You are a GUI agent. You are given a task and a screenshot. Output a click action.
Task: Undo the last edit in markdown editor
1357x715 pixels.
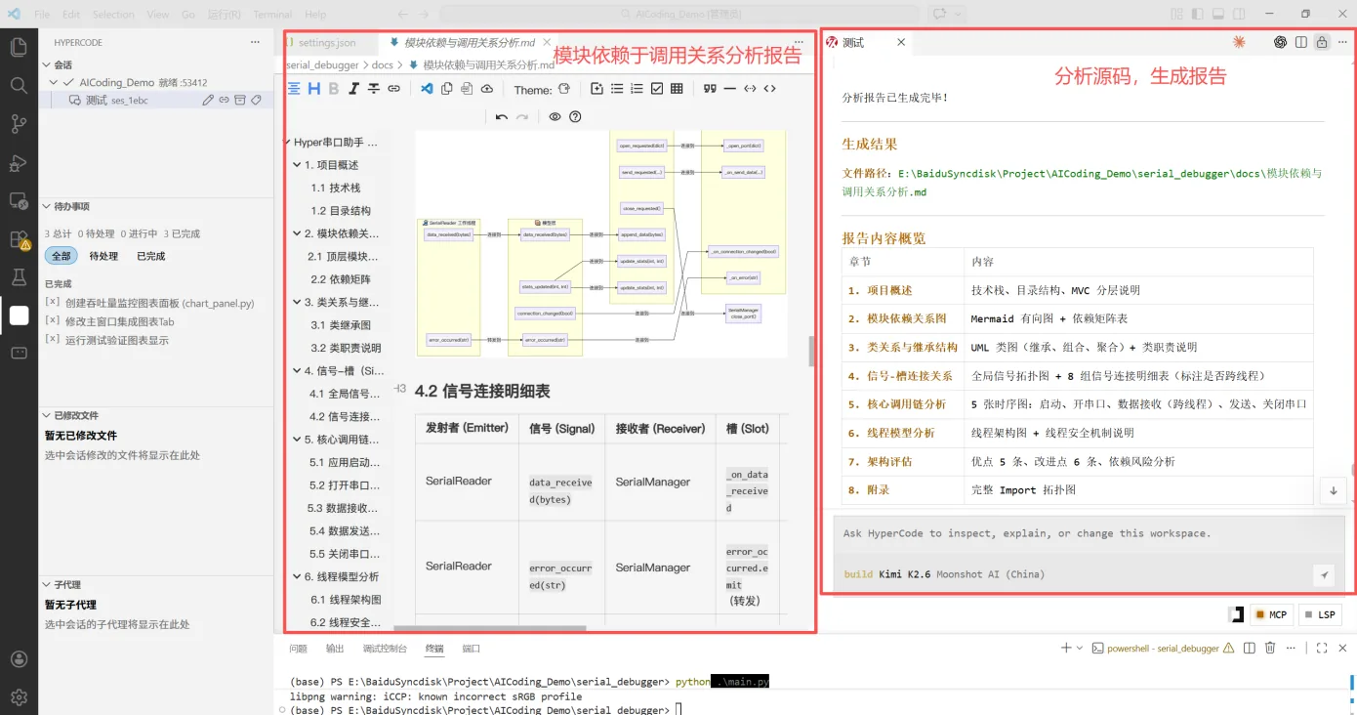click(x=501, y=117)
